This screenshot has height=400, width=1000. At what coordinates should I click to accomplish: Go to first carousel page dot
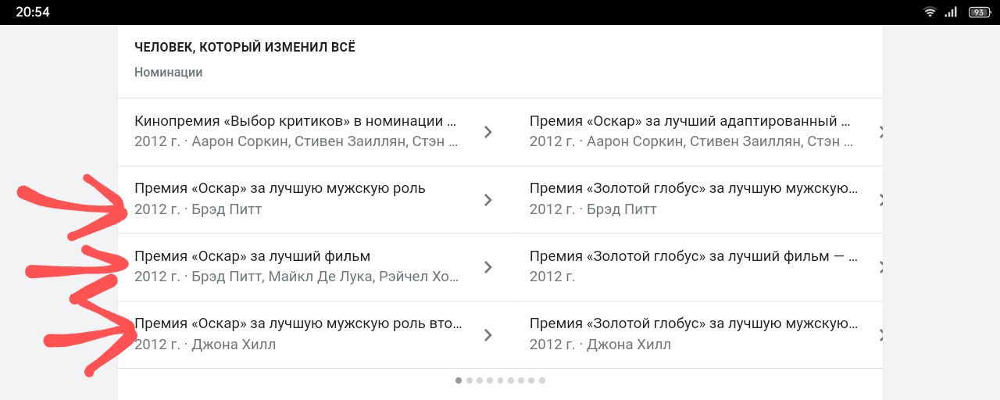click(x=459, y=380)
